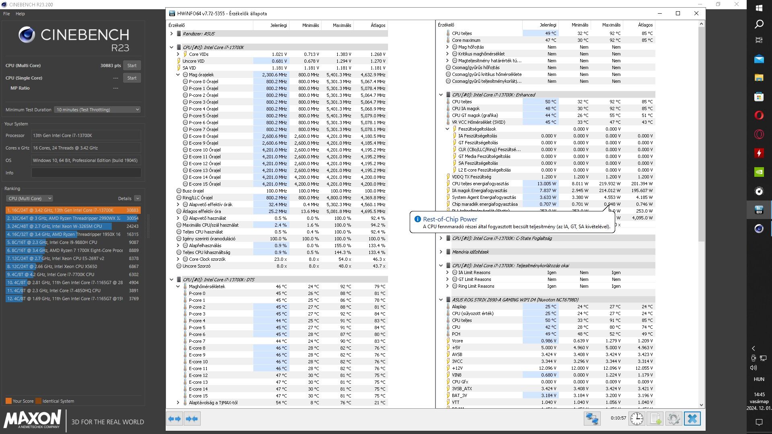Click the blue X button to close sensors
This screenshot has height=434, width=772.
tap(692, 419)
